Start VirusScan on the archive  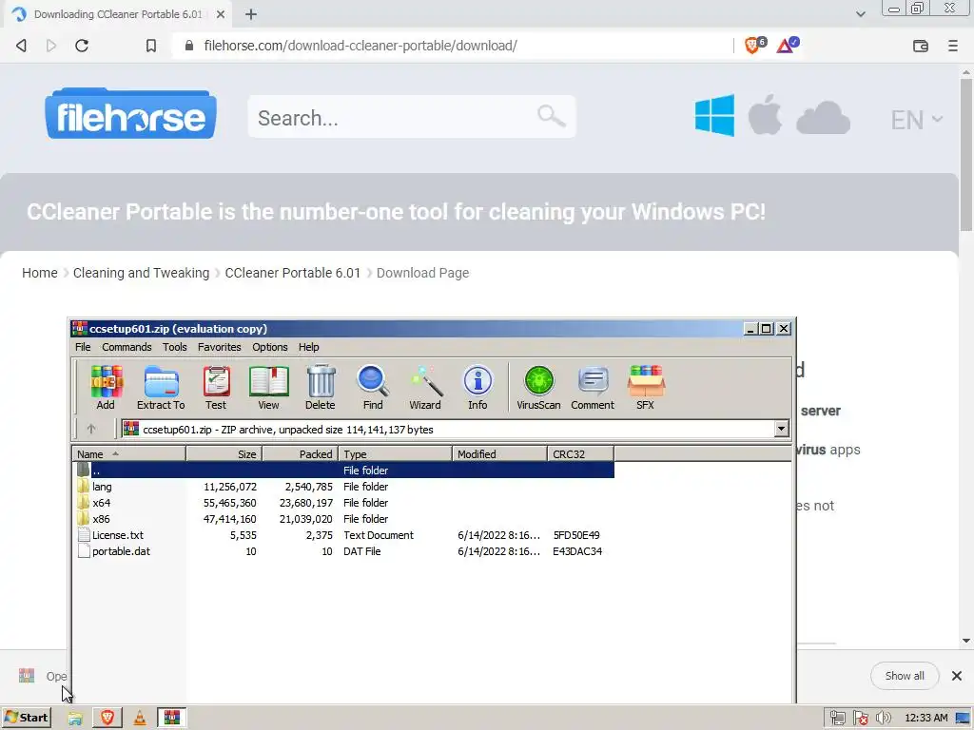click(538, 388)
